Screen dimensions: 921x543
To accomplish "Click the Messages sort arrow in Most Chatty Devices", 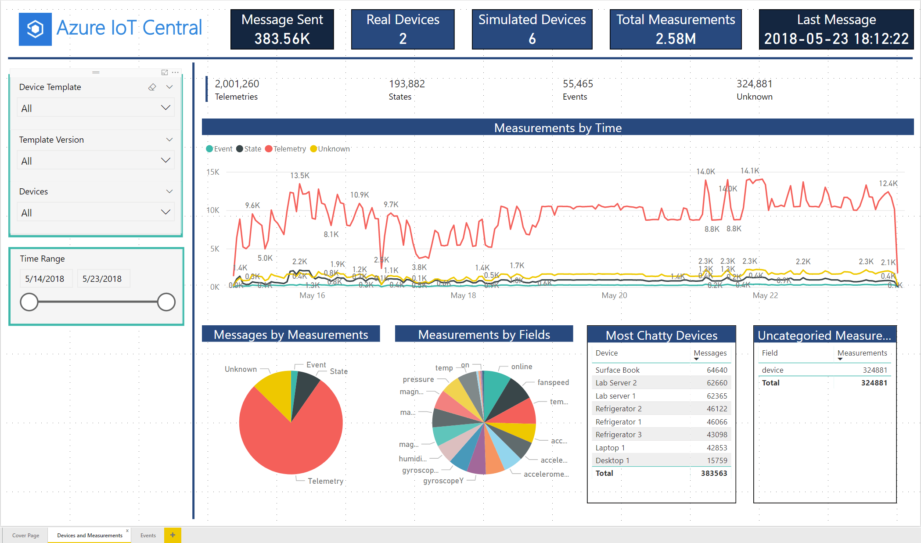I will tap(696, 359).
